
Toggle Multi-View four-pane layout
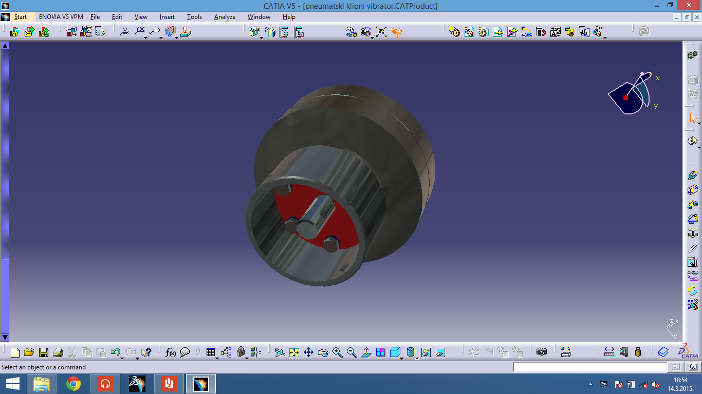click(380, 352)
